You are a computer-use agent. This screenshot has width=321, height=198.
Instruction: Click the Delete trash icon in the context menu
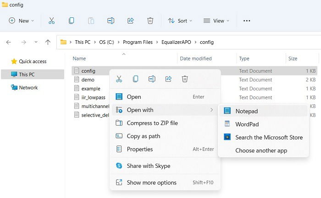(x=185, y=79)
